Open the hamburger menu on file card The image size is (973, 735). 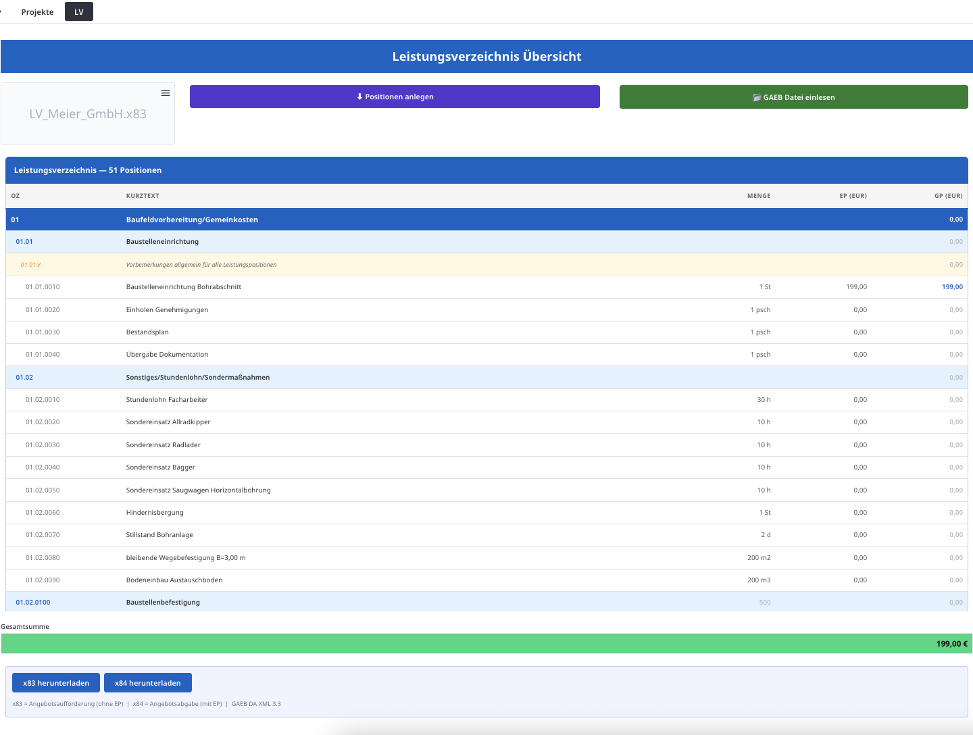point(166,93)
